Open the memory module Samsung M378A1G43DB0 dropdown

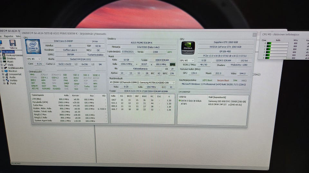click(142, 83)
